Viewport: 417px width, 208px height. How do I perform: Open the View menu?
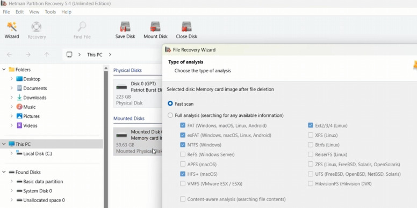click(x=34, y=12)
